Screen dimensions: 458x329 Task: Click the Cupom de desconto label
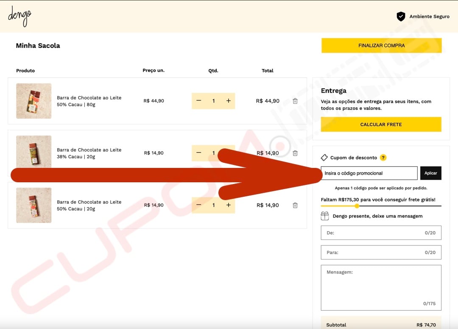pyautogui.click(x=354, y=158)
